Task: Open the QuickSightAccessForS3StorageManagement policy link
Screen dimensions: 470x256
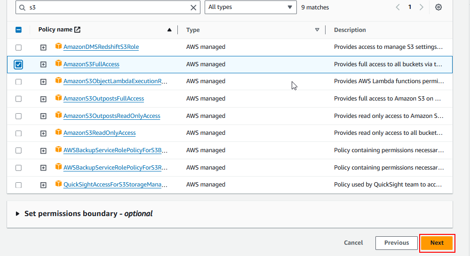Action: pyautogui.click(x=115, y=185)
